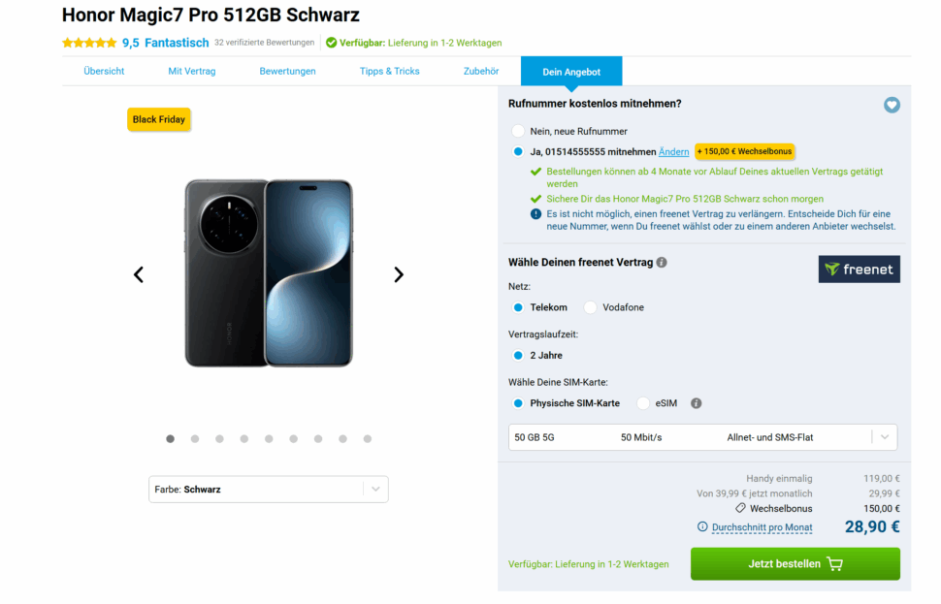
Task: Select the second carousel dot
Action: 194,438
